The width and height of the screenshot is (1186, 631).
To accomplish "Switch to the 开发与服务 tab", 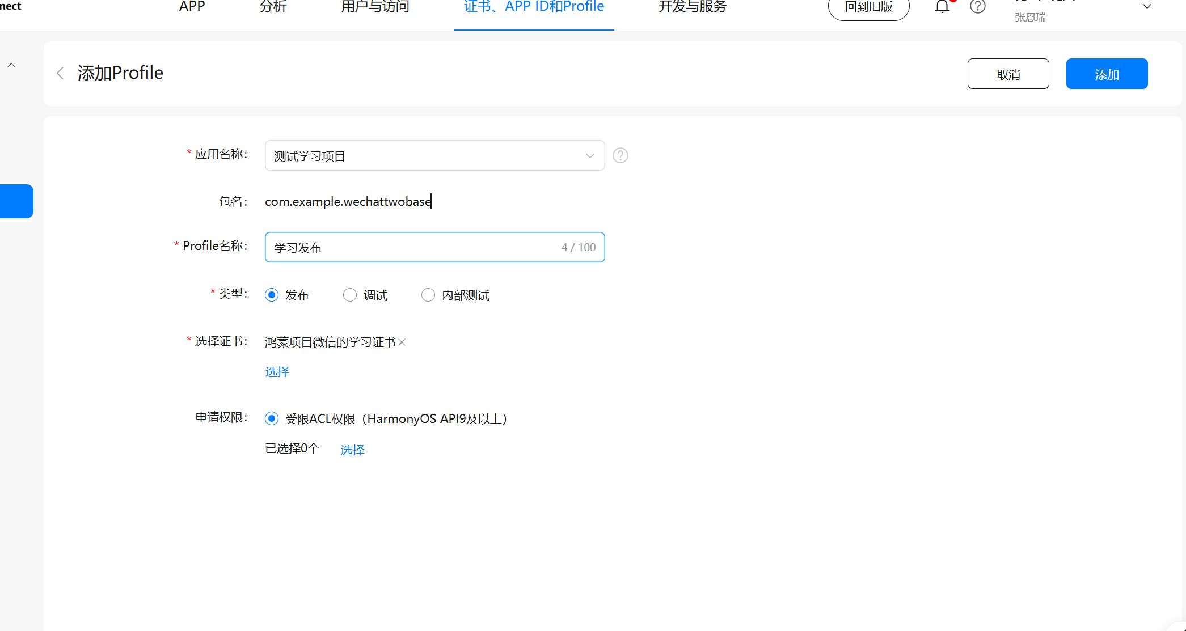I will pos(692,7).
